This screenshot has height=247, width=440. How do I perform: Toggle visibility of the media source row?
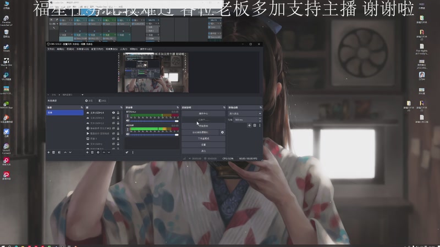tap(113, 133)
